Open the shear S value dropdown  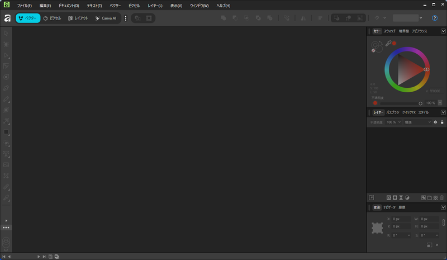tap(437, 235)
